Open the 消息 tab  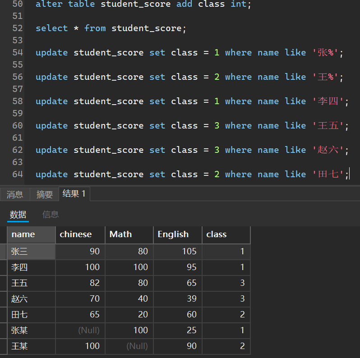click(x=15, y=194)
